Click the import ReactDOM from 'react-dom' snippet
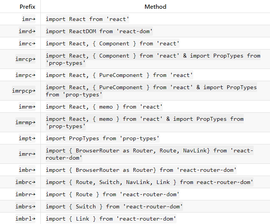Screen dimensions: 270x224 [x=99, y=31]
